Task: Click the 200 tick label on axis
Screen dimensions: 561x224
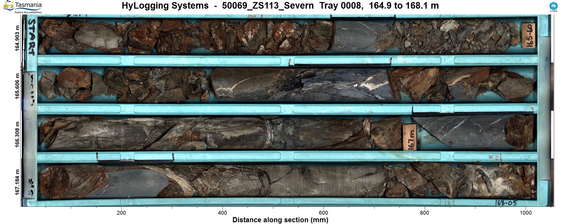Action: tap(121, 213)
